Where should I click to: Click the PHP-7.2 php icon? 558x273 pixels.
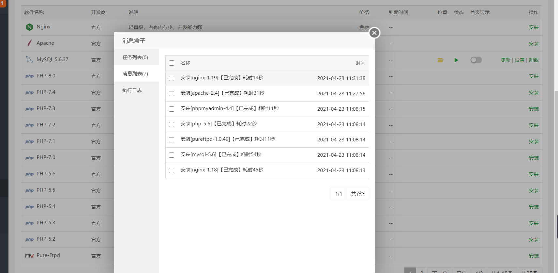pyautogui.click(x=29, y=125)
